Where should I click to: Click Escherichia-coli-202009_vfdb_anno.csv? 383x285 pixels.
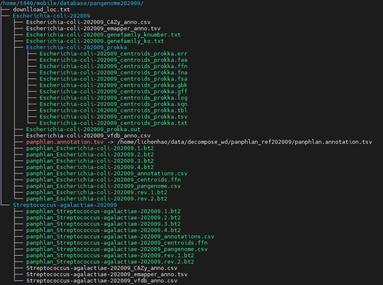(x=89, y=136)
